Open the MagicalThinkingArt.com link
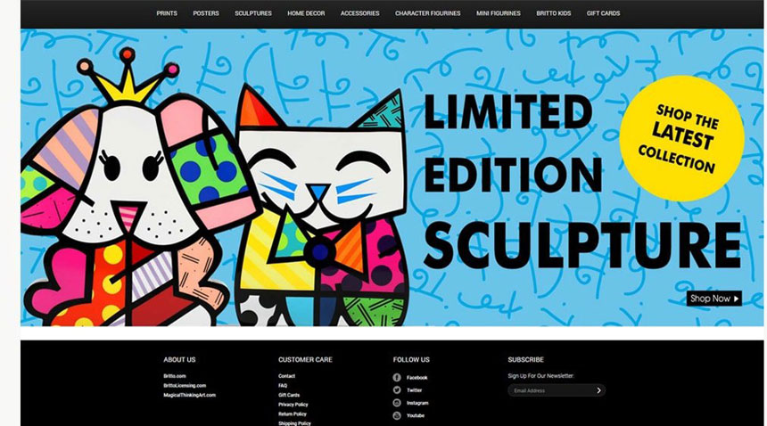The width and height of the screenshot is (767, 426). (x=189, y=395)
